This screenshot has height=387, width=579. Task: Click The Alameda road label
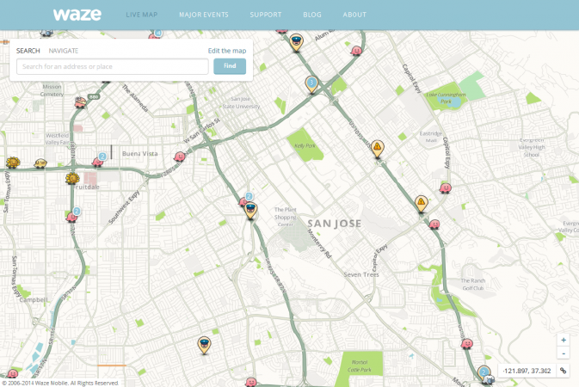pos(135,98)
